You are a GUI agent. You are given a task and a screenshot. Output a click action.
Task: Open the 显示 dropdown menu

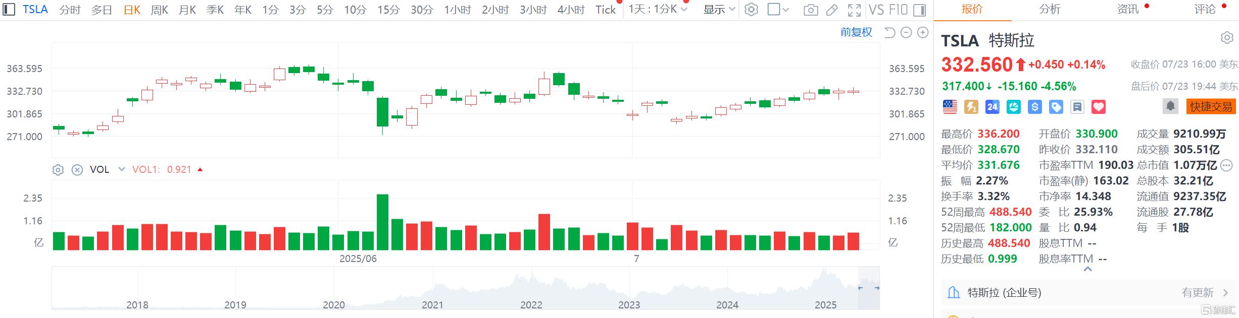[x=719, y=10]
